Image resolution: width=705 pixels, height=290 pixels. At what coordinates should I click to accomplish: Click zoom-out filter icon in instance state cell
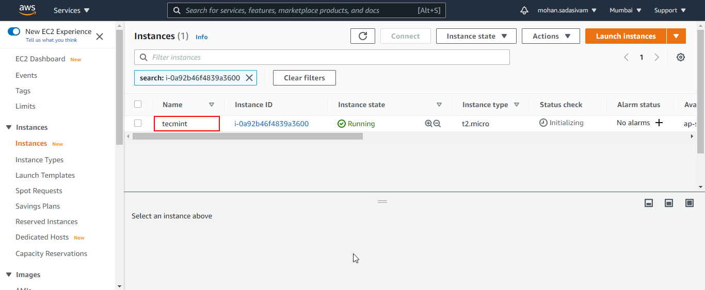[x=437, y=124]
